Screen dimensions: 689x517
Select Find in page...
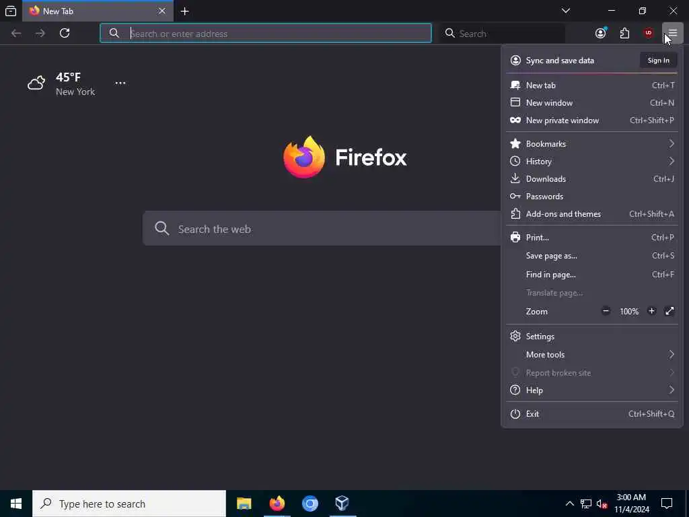[x=592, y=275]
